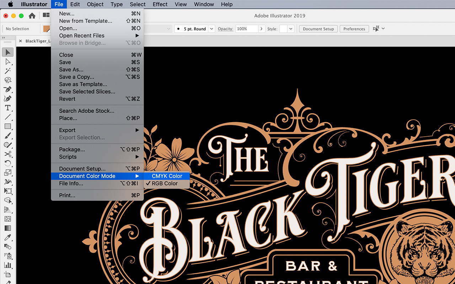
Task: Click the Opacity value field
Action: coord(247,29)
